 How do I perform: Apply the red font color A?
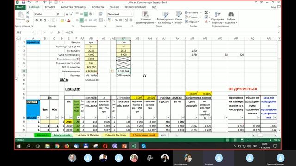[69, 20]
